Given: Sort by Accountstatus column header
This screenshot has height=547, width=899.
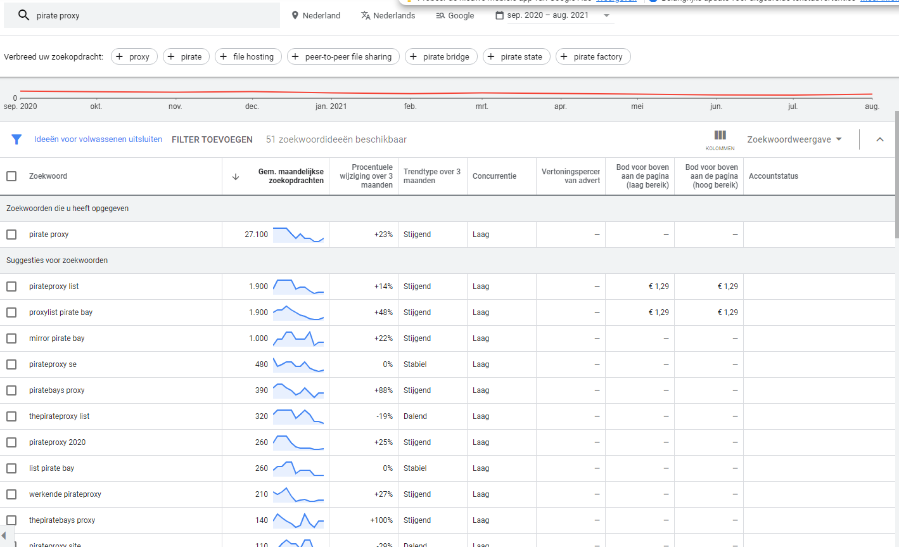Looking at the screenshot, I should click(x=774, y=176).
